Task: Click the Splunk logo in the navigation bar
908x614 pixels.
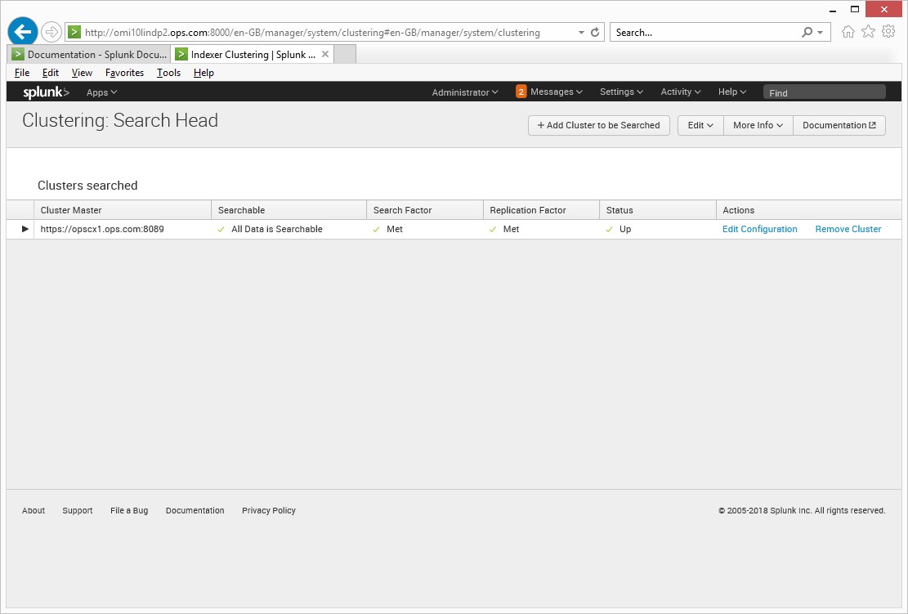Action: coord(46,92)
